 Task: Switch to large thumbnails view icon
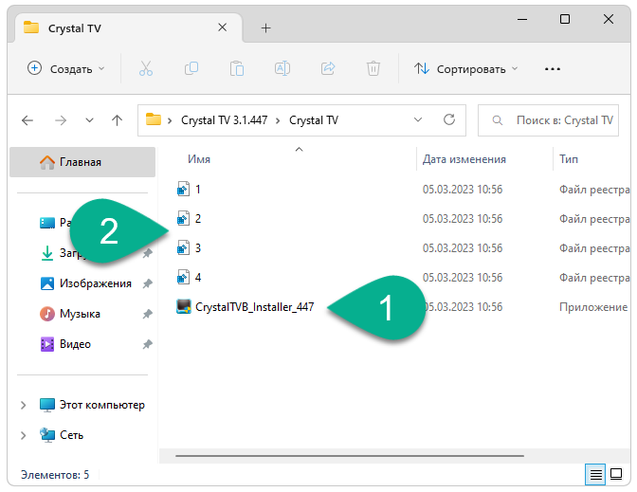pyautogui.click(x=617, y=474)
